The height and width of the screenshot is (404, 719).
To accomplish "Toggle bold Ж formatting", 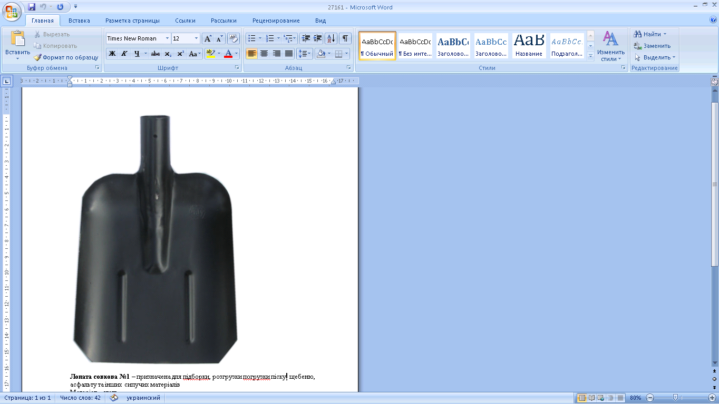I will (x=112, y=54).
